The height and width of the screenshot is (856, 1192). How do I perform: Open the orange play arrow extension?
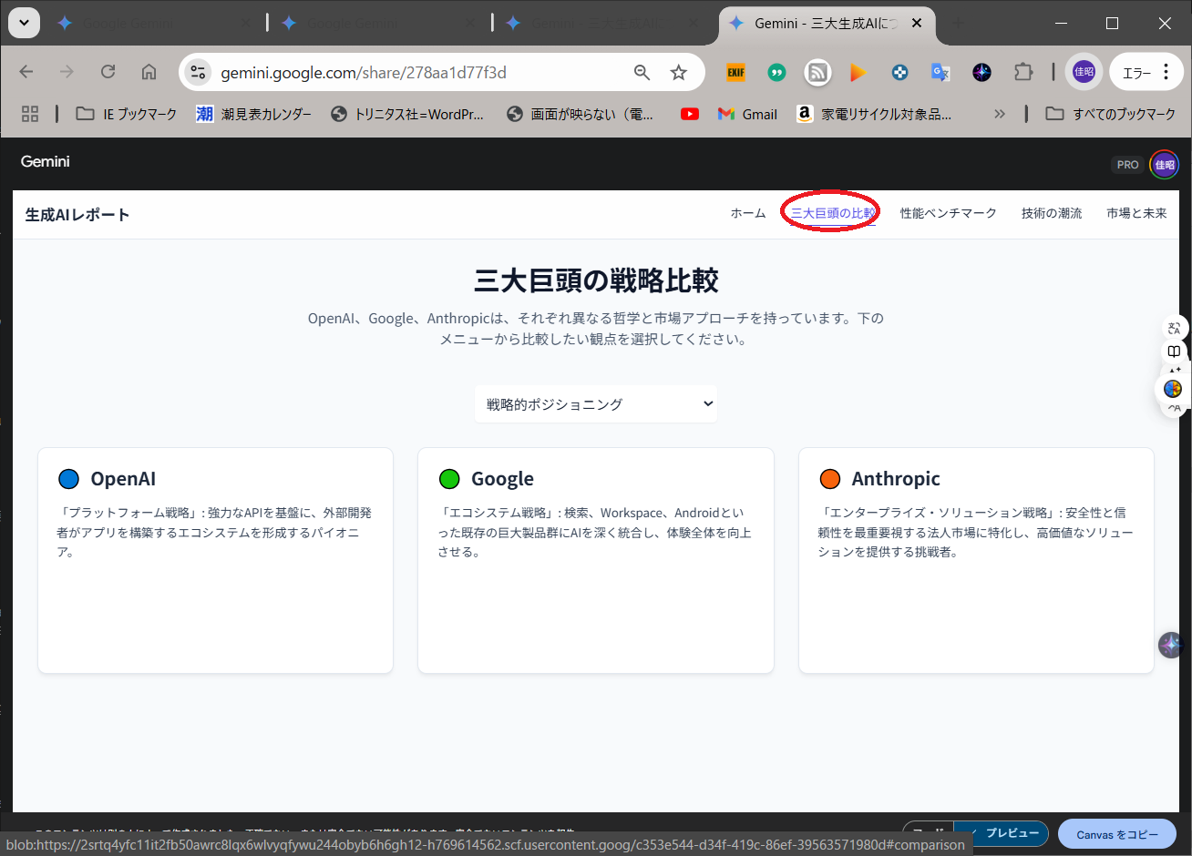(x=858, y=72)
